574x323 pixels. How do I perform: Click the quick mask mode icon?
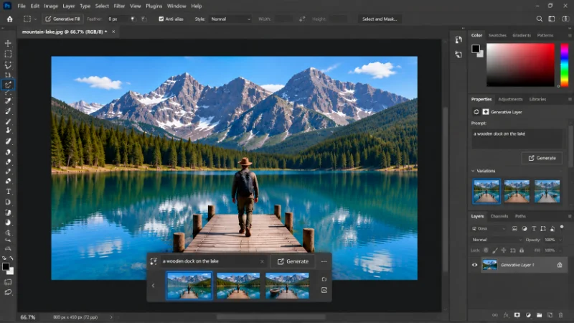click(x=8, y=282)
